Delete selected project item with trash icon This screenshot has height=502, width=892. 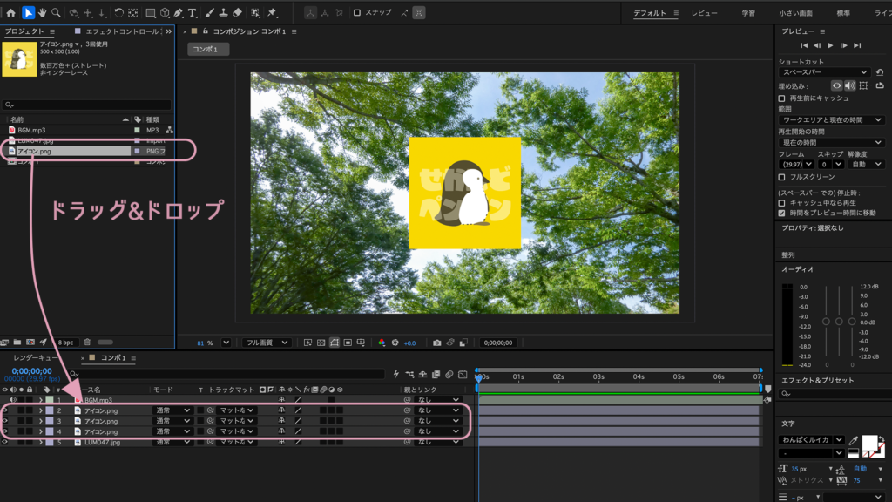pyautogui.click(x=87, y=342)
